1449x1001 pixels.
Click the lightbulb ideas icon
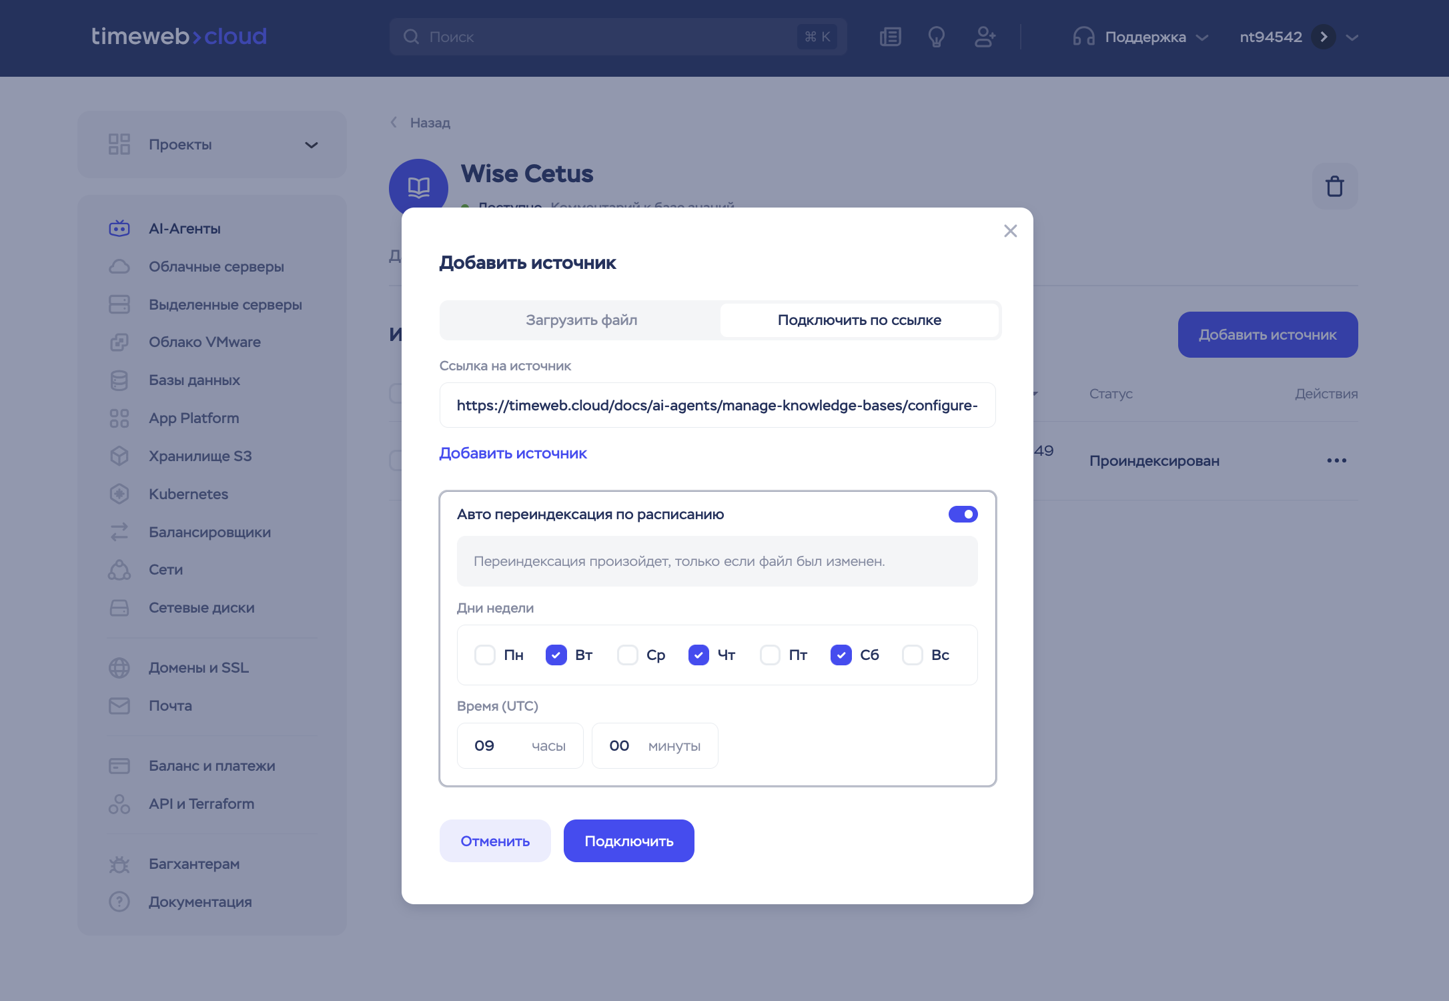point(937,37)
